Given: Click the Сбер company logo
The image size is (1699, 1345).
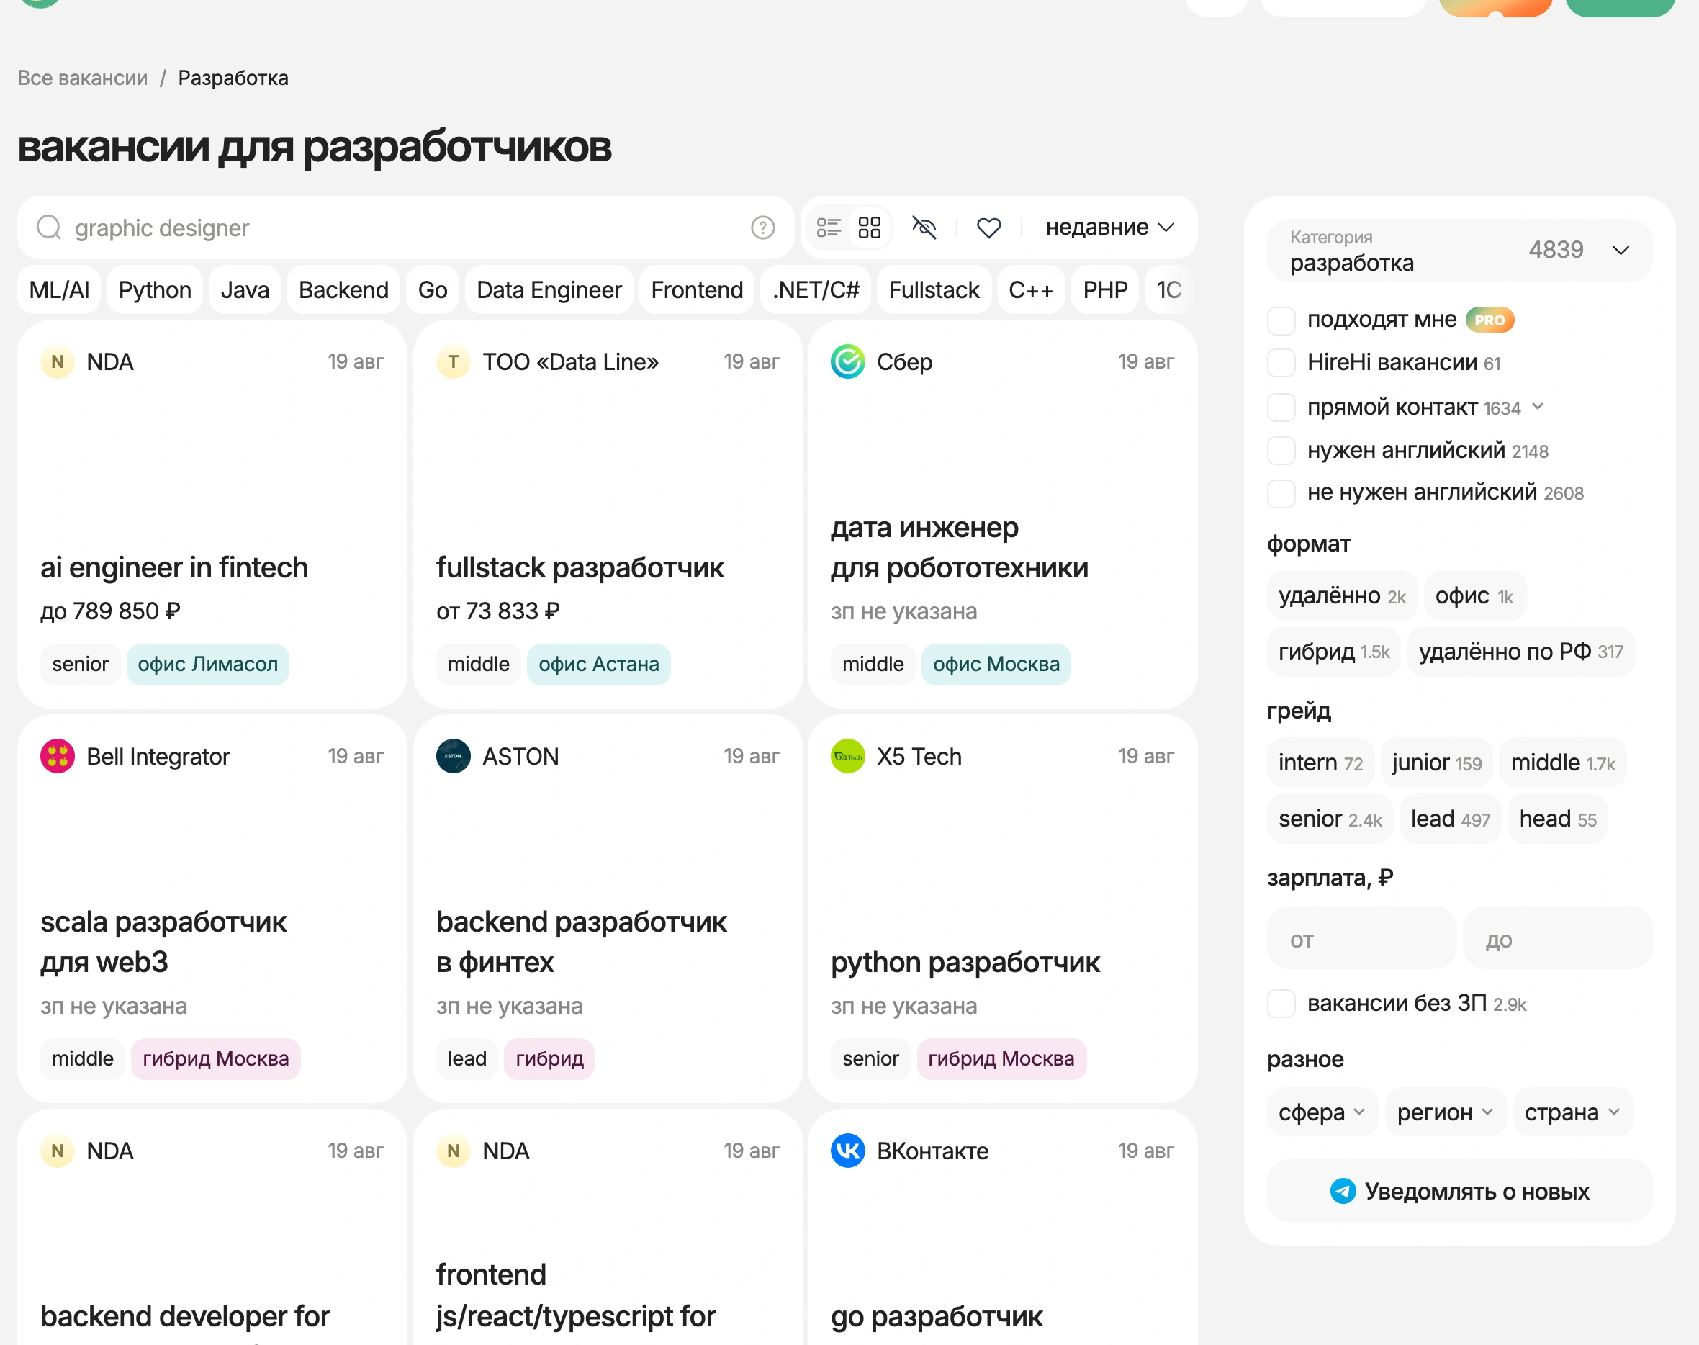Looking at the screenshot, I should 847,361.
